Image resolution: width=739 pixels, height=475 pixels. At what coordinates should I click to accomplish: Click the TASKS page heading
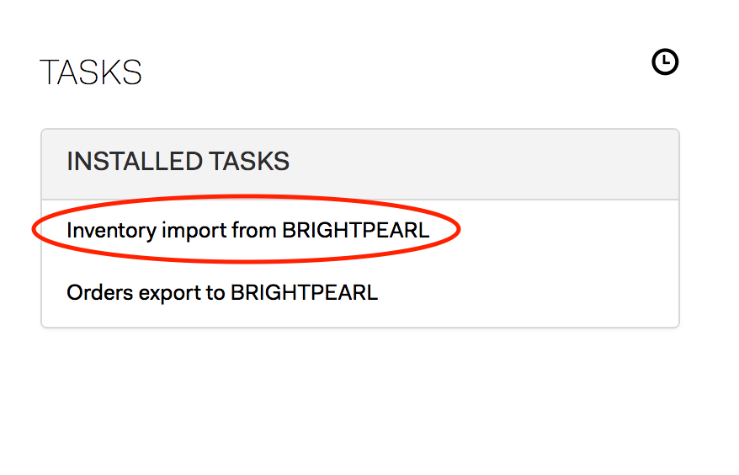[x=91, y=72]
